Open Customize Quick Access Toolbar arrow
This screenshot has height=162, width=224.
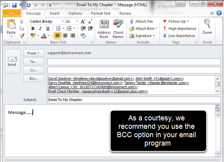point(50,6)
